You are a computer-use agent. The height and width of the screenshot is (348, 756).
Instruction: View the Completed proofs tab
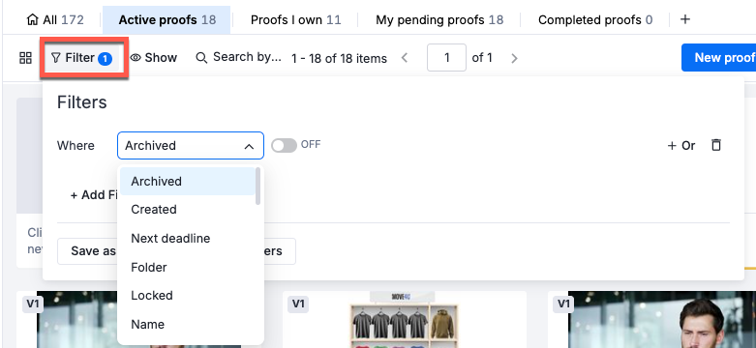(595, 19)
